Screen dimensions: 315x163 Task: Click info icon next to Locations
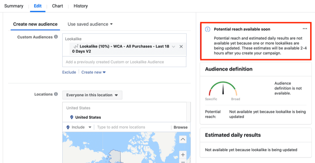click(56, 94)
